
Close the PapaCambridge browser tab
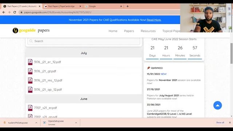[80, 7]
